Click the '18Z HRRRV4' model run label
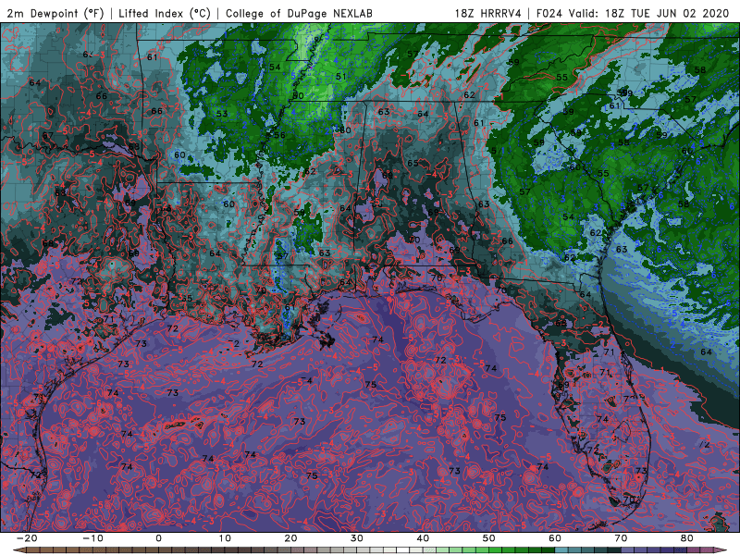740x555 pixels. [x=488, y=14]
